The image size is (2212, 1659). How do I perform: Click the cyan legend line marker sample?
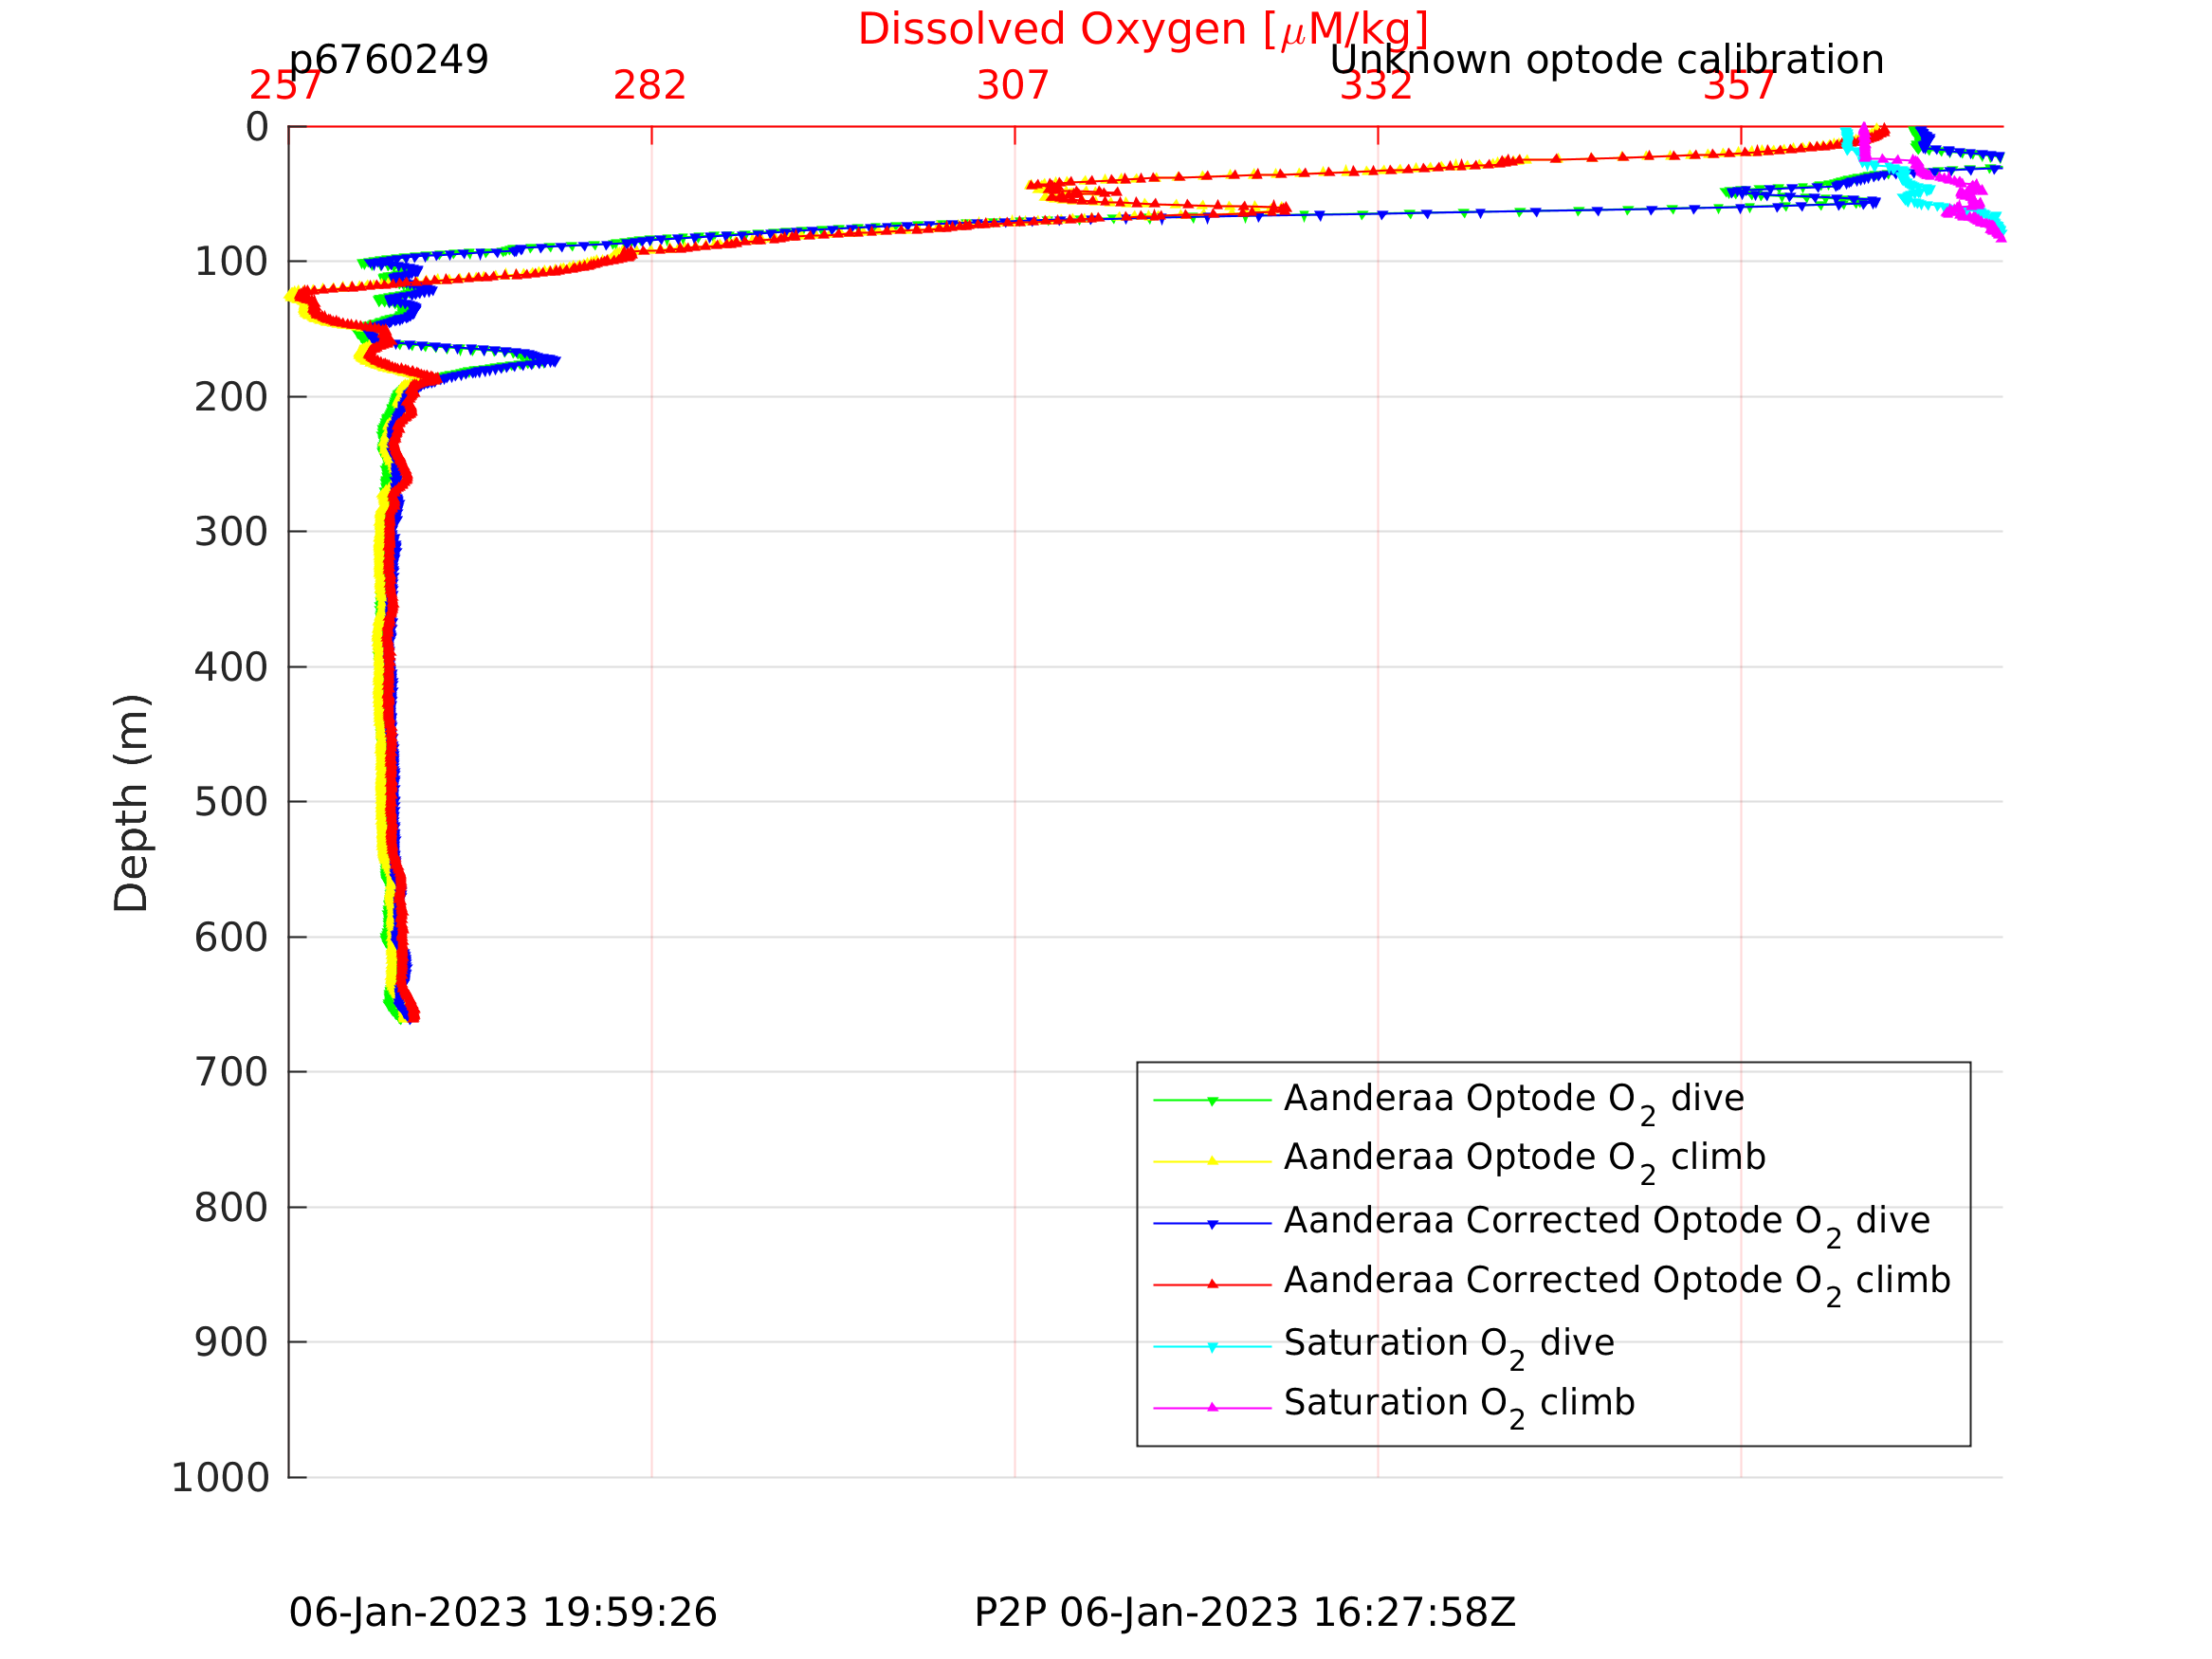pyautogui.click(x=1212, y=1347)
